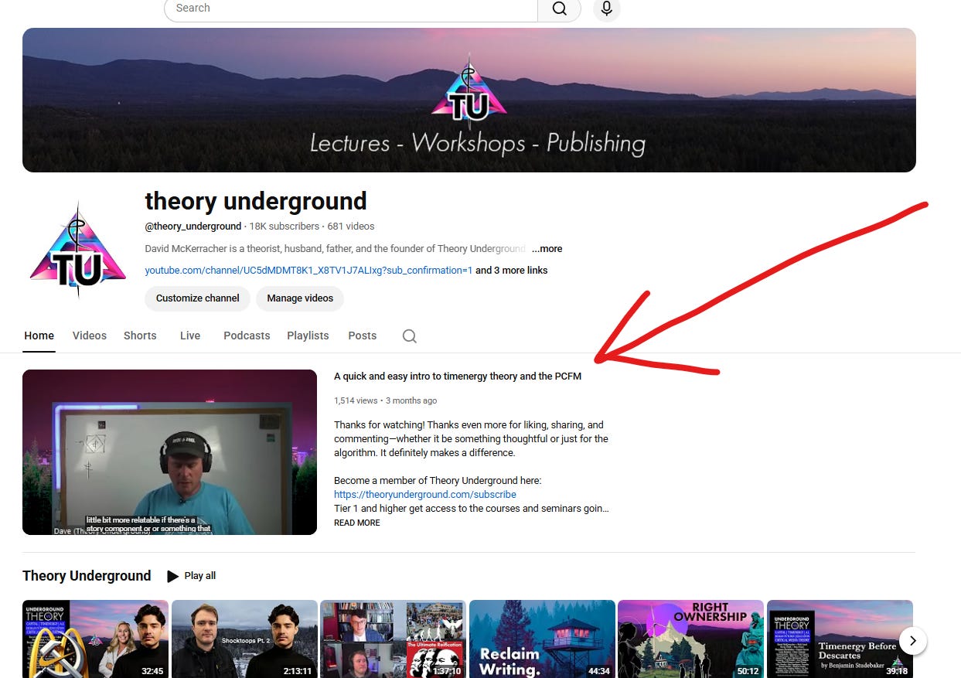
Task: Open the Home tab
Action: pyautogui.click(x=39, y=336)
